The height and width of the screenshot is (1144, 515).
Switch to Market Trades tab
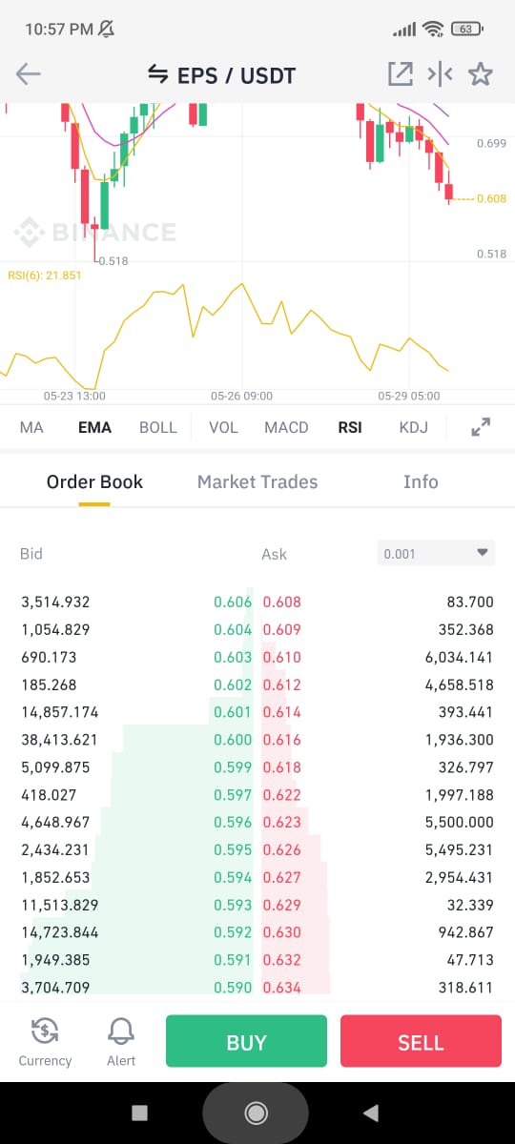coord(257,481)
